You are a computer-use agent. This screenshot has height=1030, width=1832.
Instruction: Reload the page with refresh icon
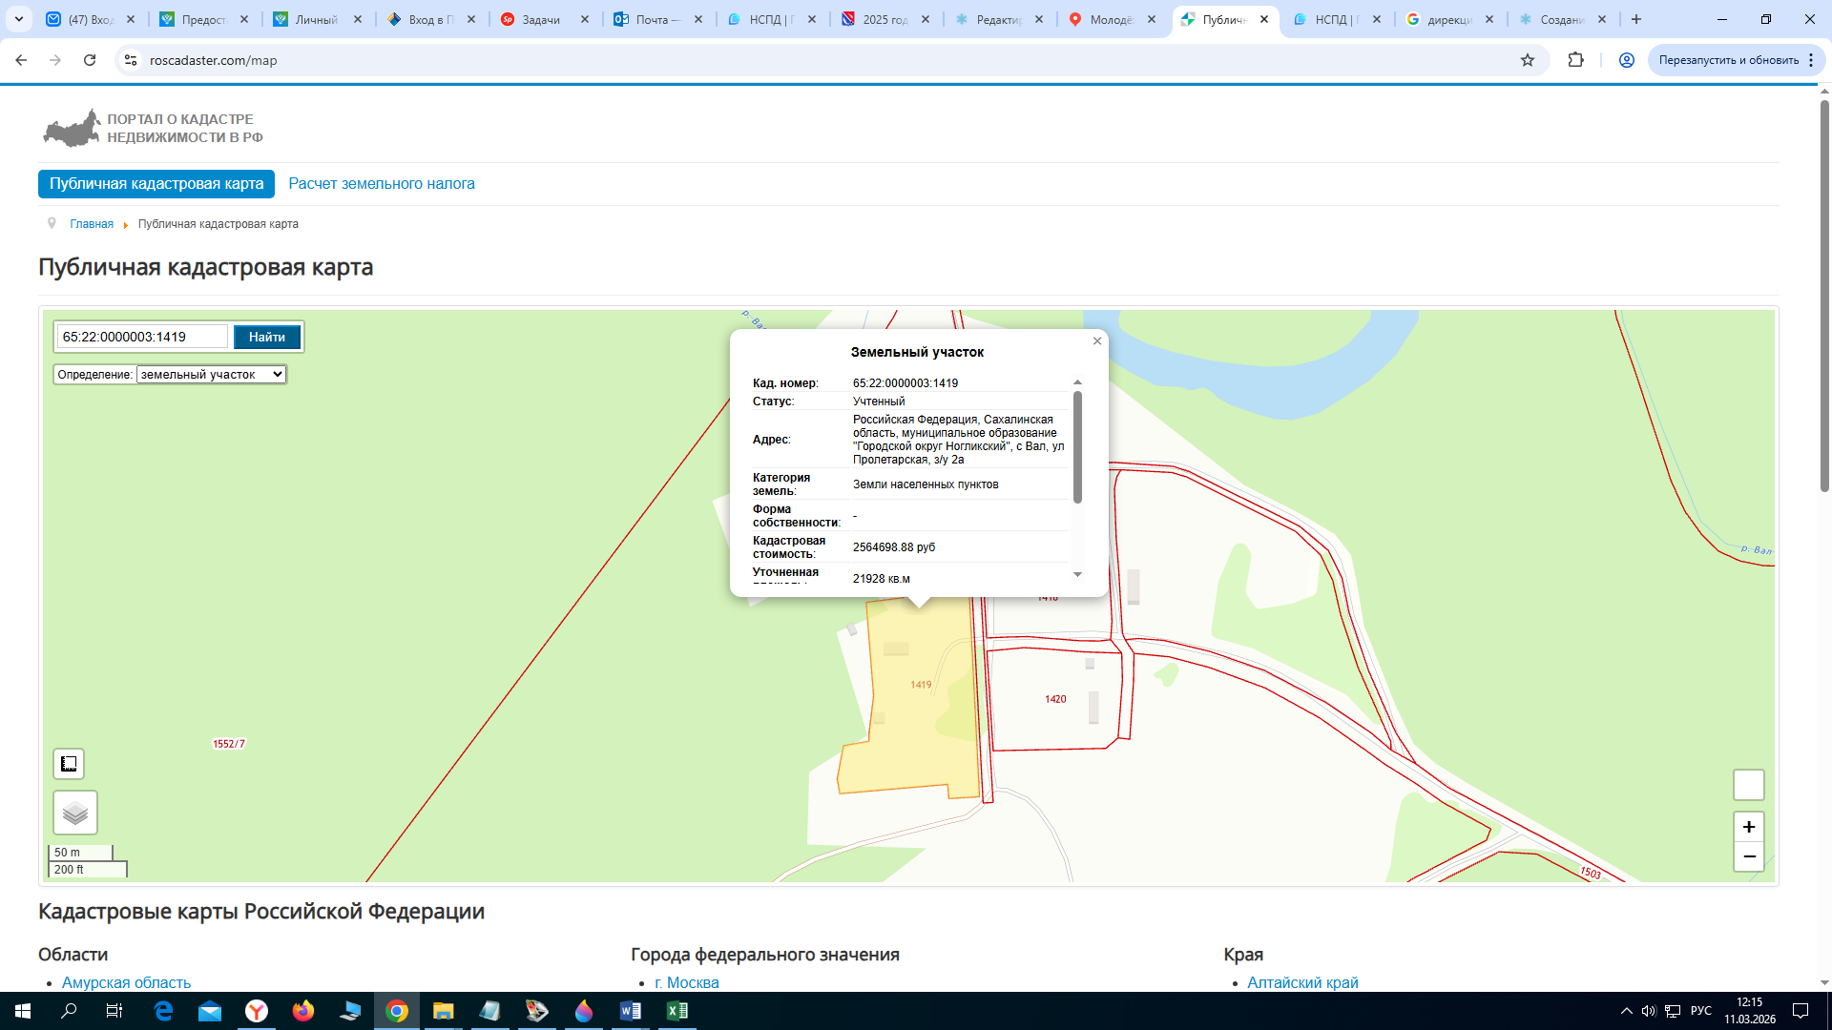tap(90, 60)
